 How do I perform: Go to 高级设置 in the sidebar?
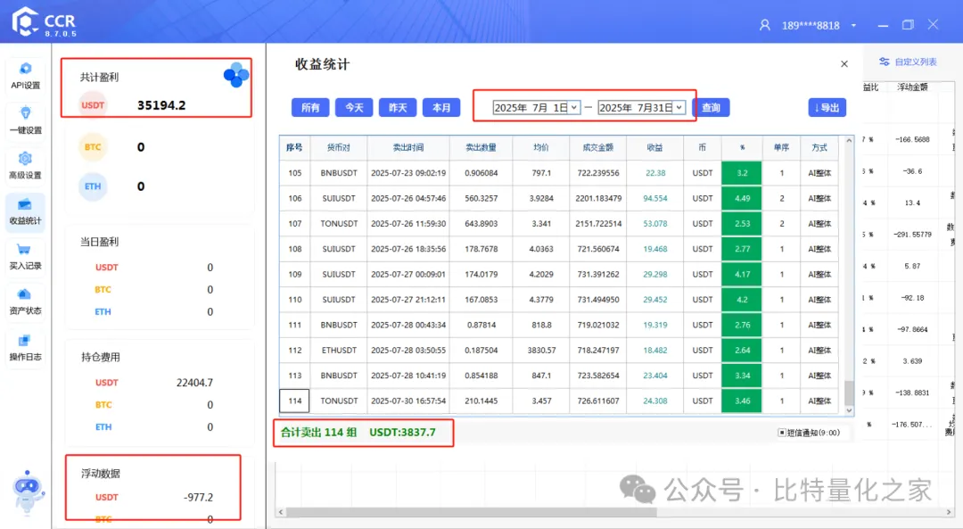pyautogui.click(x=25, y=166)
